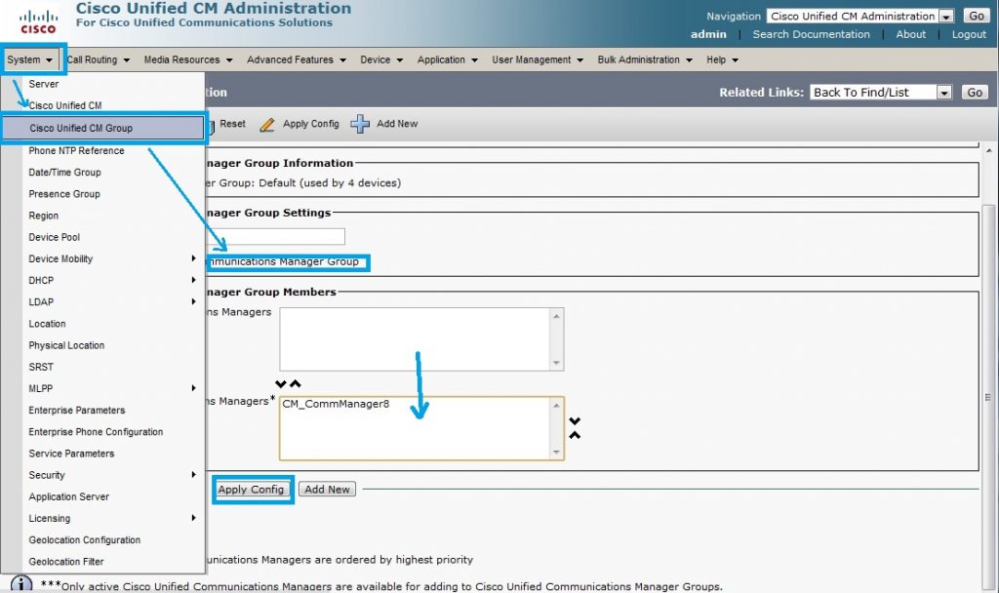Select Location entry in System menu

tap(47, 324)
